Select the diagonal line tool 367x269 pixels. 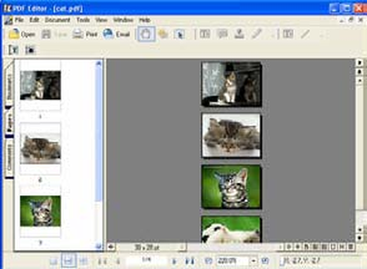(305, 34)
